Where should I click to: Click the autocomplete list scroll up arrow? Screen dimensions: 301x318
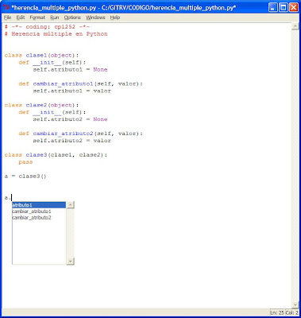click(70, 205)
